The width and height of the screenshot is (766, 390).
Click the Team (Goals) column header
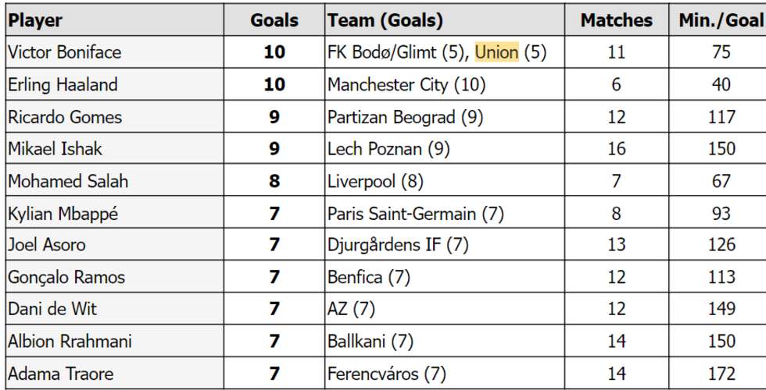(385, 20)
